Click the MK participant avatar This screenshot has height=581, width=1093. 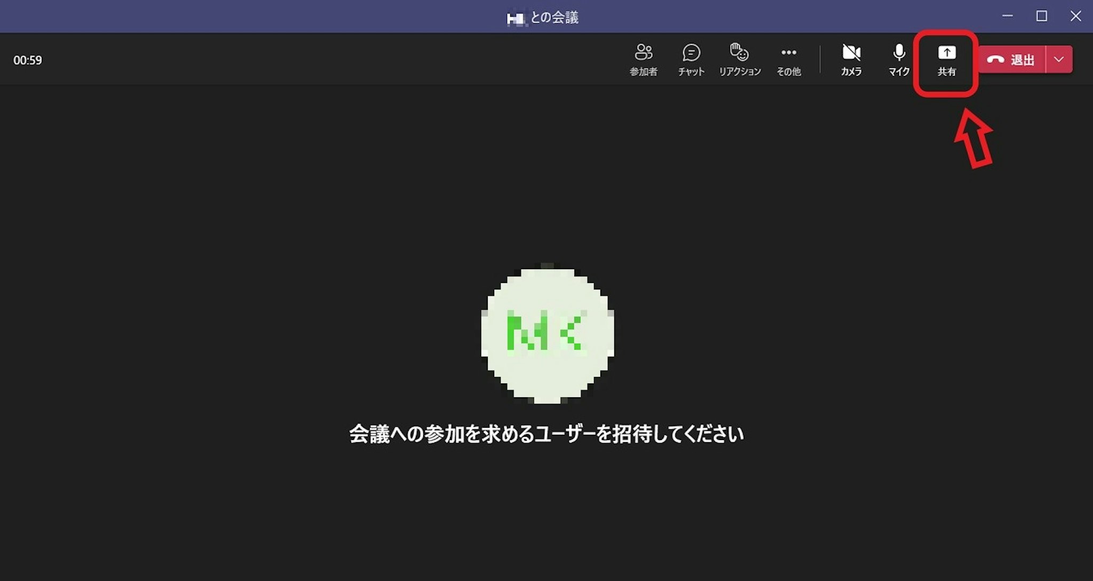pyautogui.click(x=548, y=335)
